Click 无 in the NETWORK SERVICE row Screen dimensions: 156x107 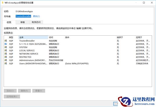(x=118, y=54)
